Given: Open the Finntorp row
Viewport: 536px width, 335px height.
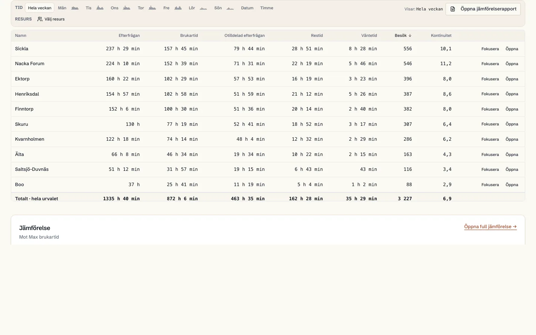Looking at the screenshot, I should point(512,109).
